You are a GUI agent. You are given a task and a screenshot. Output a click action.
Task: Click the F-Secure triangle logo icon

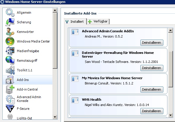tap(10, 109)
